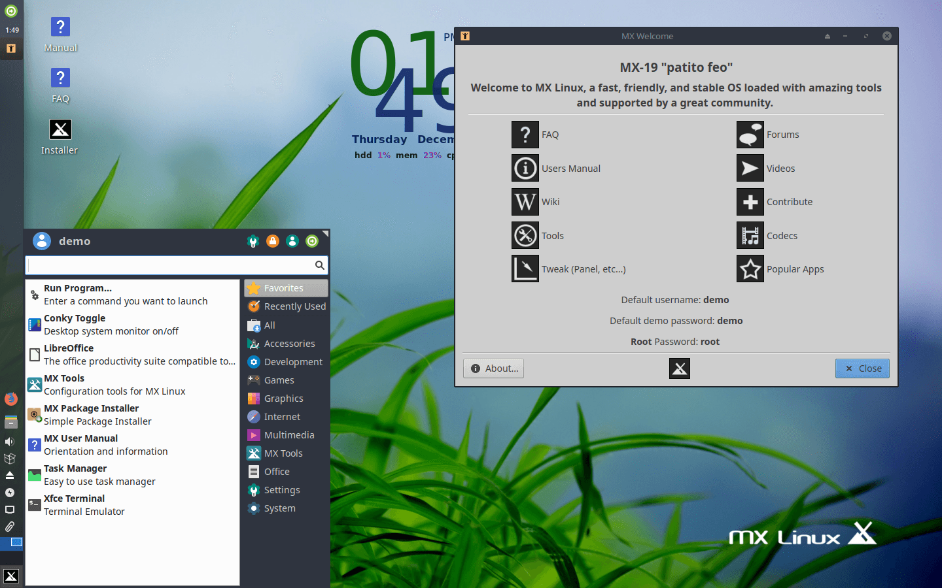Open the System category
The image size is (942, 588).
(x=287, y=508)
